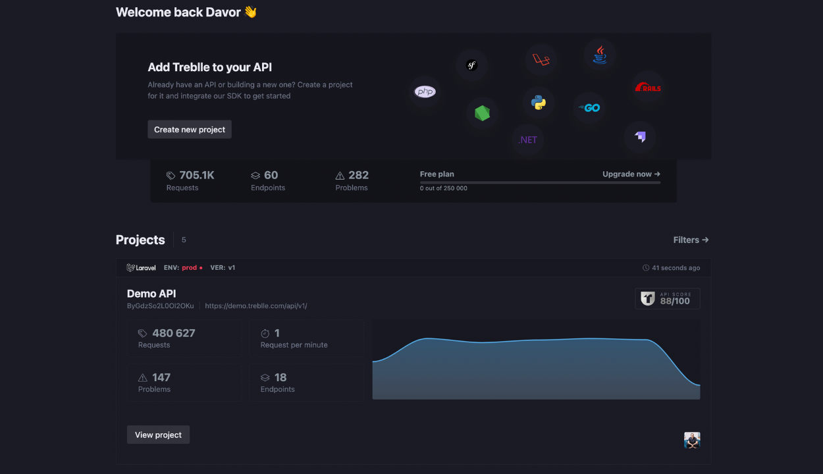Open the projects Filters
823x474 pixels.
click(x=691, y=240)
